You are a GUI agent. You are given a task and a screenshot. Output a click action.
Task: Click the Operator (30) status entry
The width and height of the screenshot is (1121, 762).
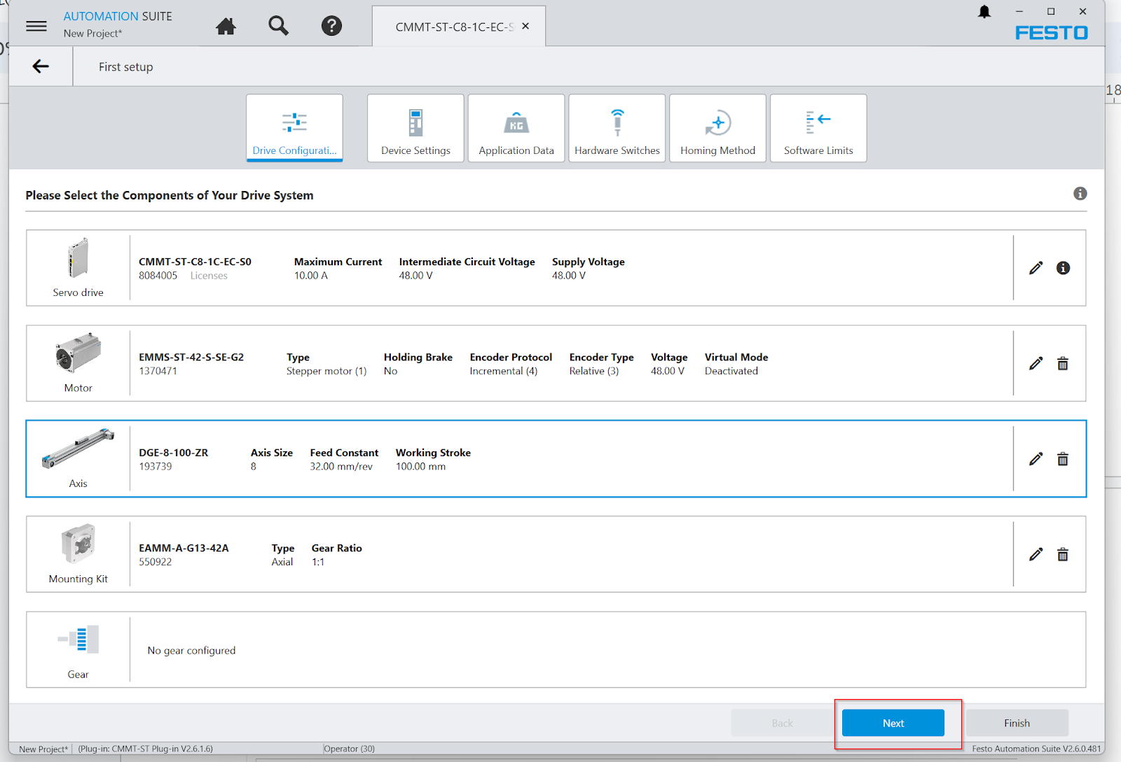pos(350,749)
